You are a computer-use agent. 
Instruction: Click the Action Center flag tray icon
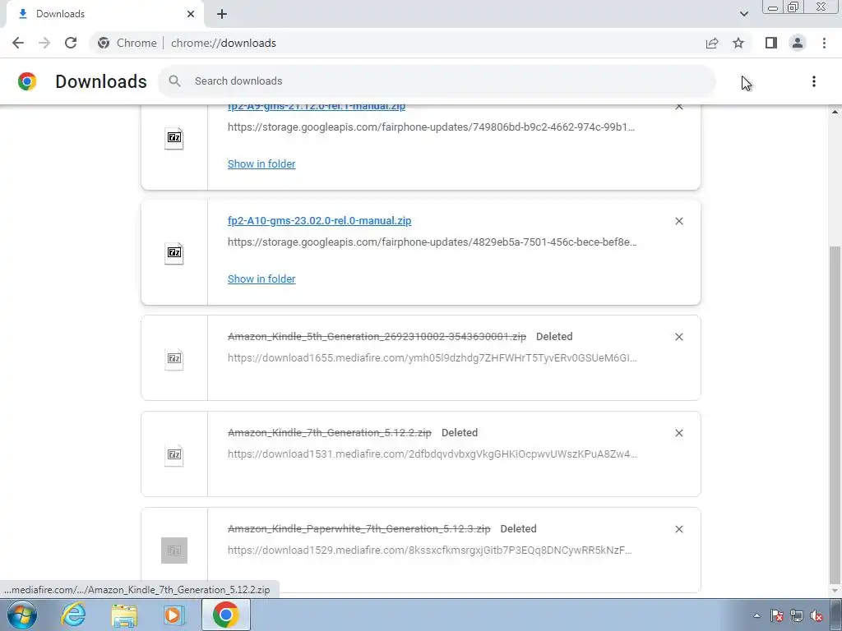pos(776,616)
